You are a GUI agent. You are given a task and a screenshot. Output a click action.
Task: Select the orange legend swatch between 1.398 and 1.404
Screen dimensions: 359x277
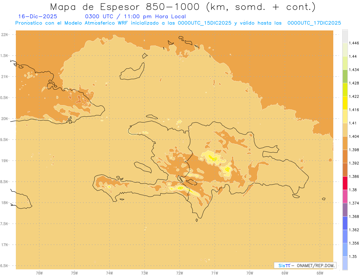coord(345,143)
